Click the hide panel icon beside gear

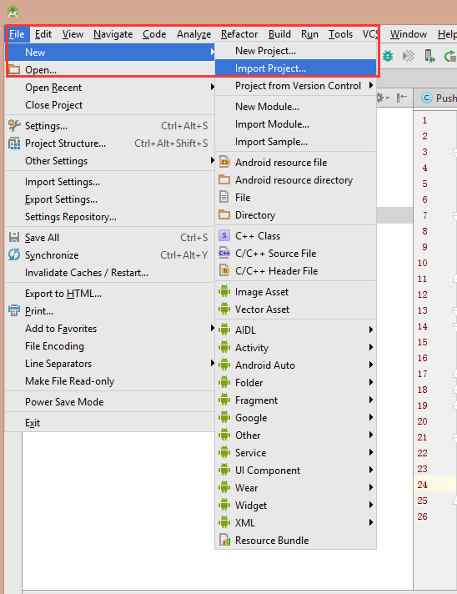point(402,98)
